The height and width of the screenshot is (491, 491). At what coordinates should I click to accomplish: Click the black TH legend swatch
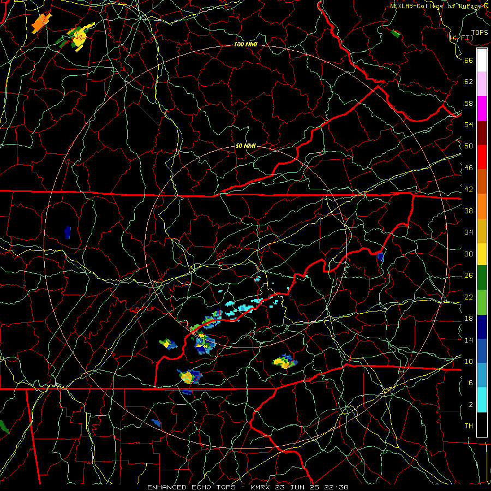(x=482, y=424)
